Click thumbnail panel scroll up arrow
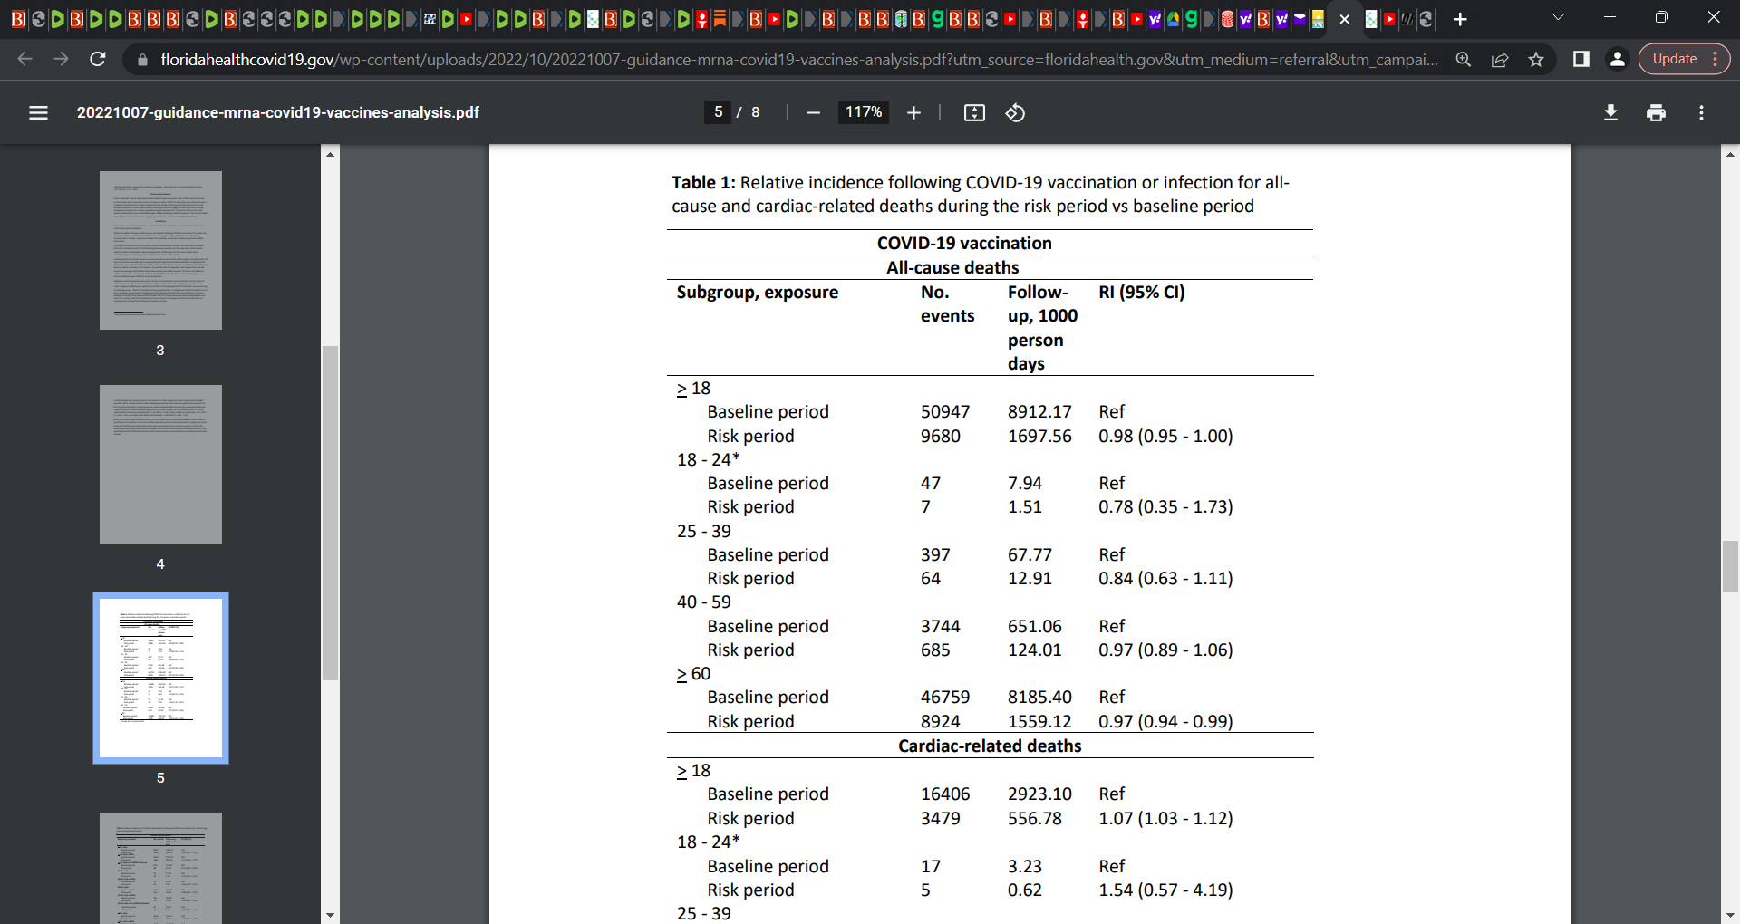The width and height of the screenshot is (1740, 924). click(330, 154)
